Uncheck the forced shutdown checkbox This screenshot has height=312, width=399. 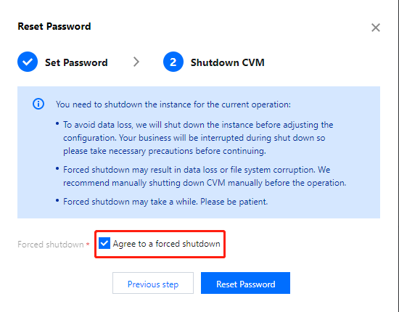[104, 244]
